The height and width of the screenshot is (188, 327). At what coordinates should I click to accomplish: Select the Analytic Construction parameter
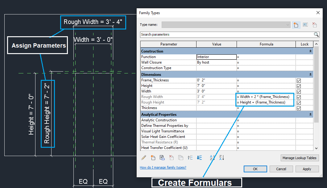pyautogui.click(x=168, y=120)
